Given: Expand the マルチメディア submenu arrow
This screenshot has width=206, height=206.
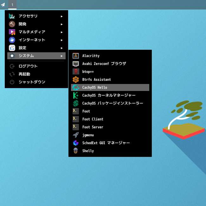Looking at the screenshot, I should tap(61, 32).
